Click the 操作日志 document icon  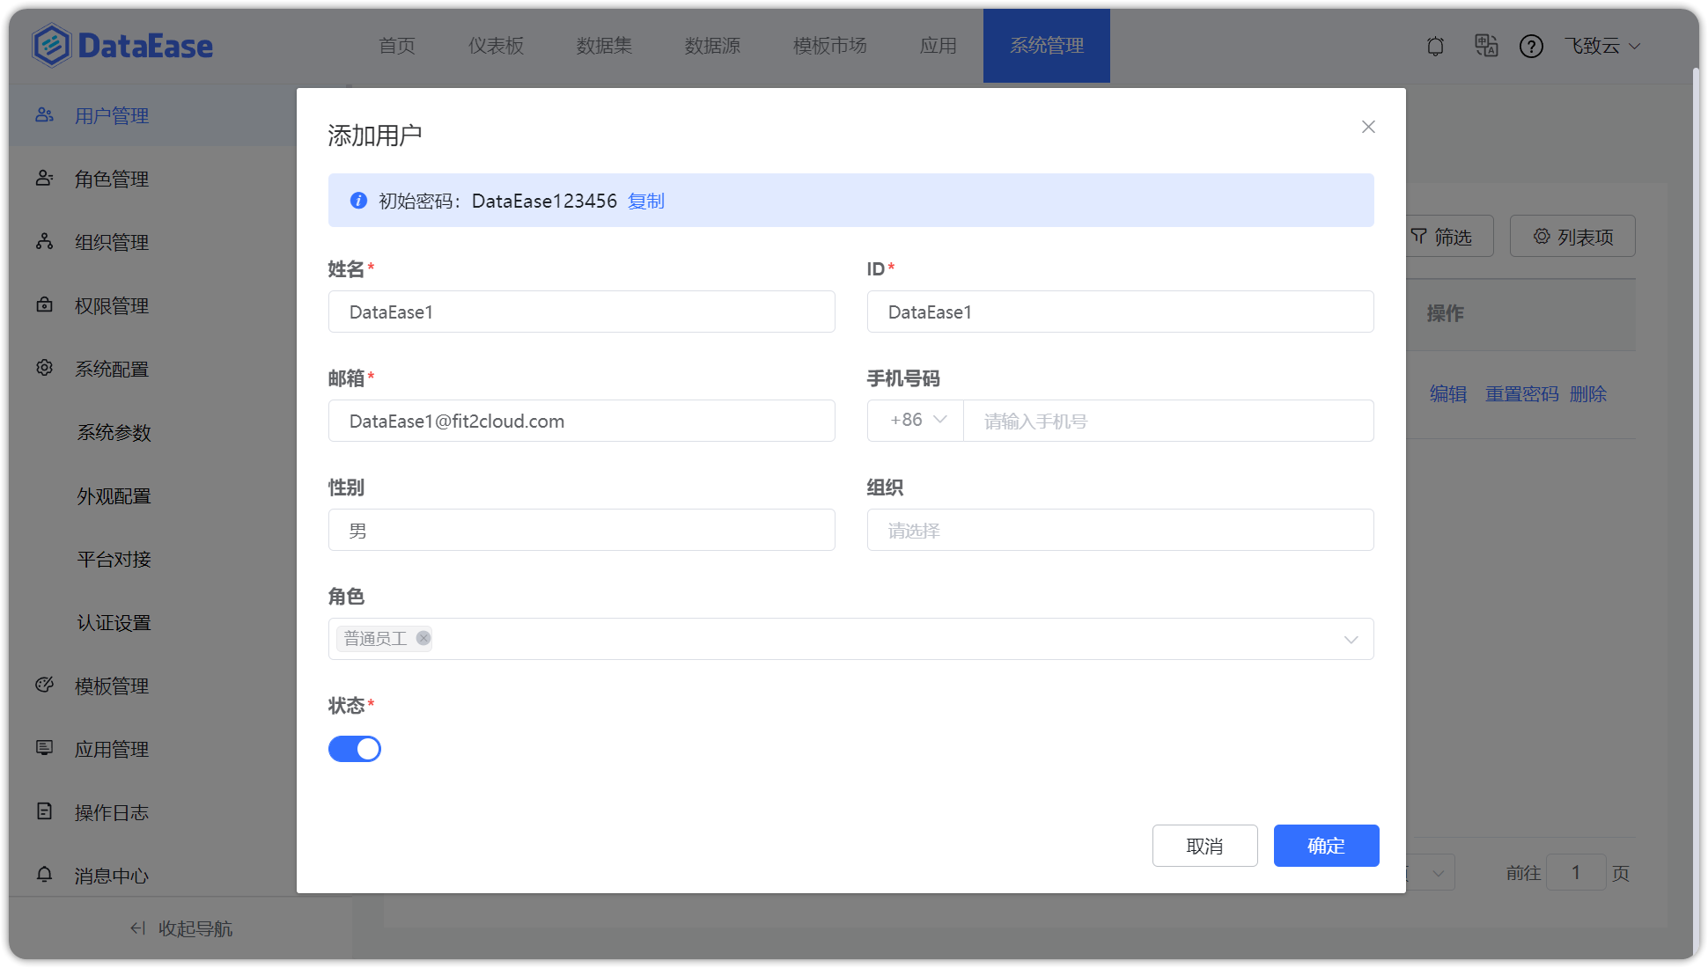click(44, 811)
